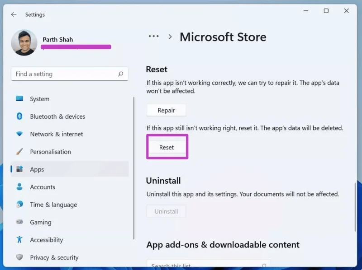Minimize the Settings window

306,11
